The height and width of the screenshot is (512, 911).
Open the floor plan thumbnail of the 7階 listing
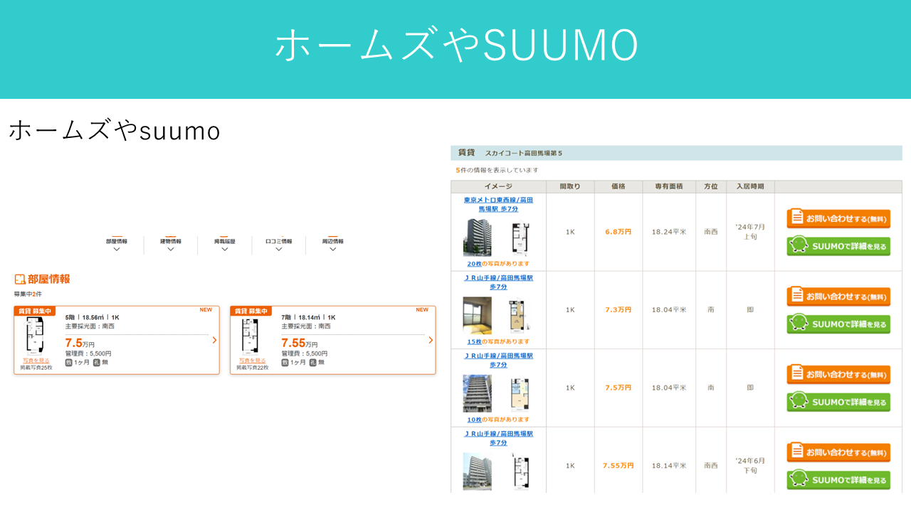pyautogui.click(x=251, y=336)
